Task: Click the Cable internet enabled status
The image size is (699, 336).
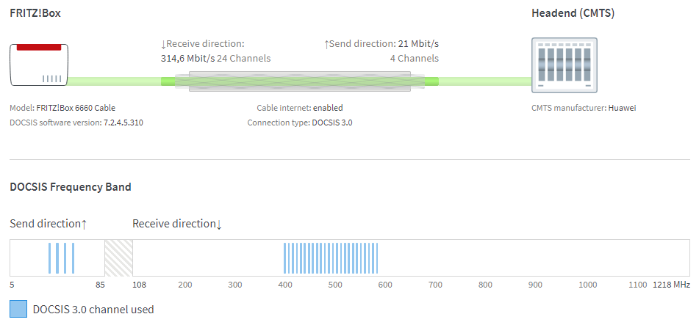Action: (300, 108)
